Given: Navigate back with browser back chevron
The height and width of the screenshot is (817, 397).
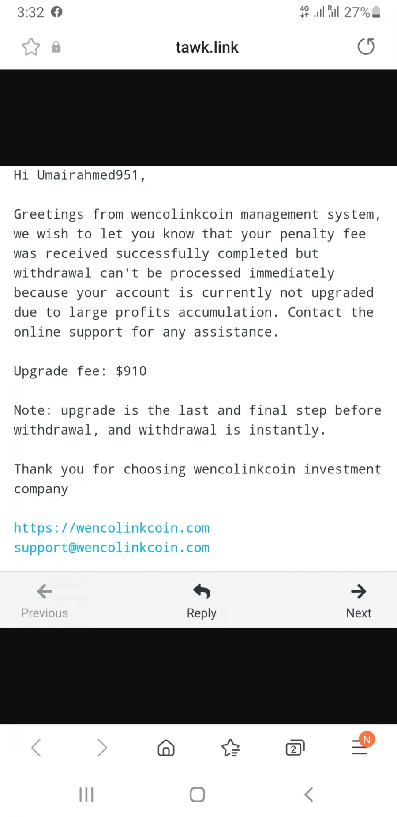Looking at the screenshot, I should click(x=36, y=748).
